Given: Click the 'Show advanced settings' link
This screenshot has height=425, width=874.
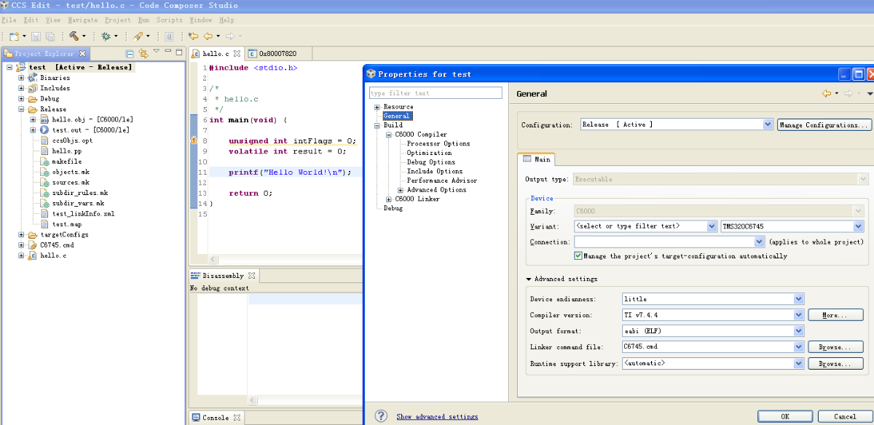Looking at the screenshot, I should point(437,417).
